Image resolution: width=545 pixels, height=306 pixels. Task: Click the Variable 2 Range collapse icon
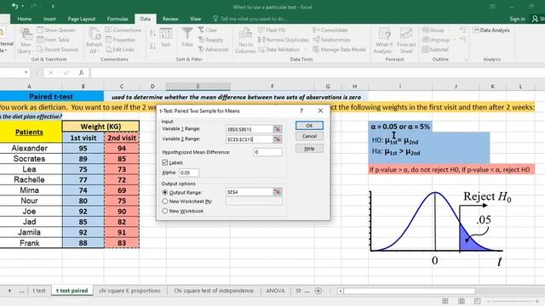[277, 139]
